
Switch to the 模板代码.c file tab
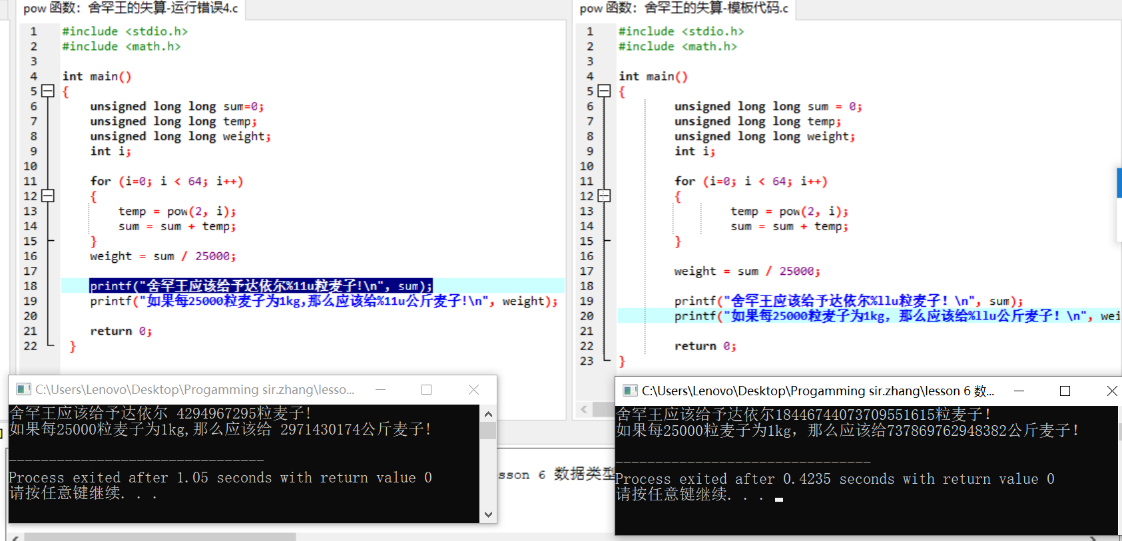click(684, 9)
